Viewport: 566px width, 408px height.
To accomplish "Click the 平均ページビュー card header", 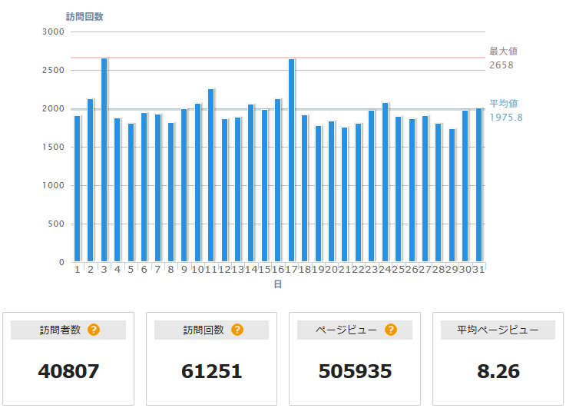I will click(x=498, y=330).
